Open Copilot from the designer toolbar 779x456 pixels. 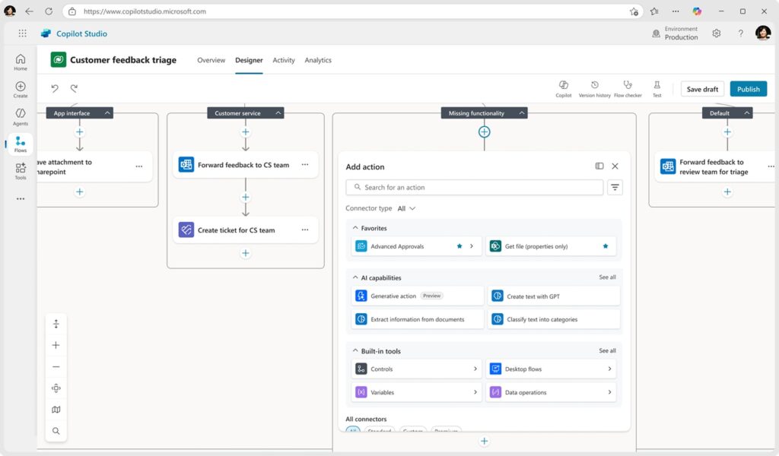click(x=563, y=88)
